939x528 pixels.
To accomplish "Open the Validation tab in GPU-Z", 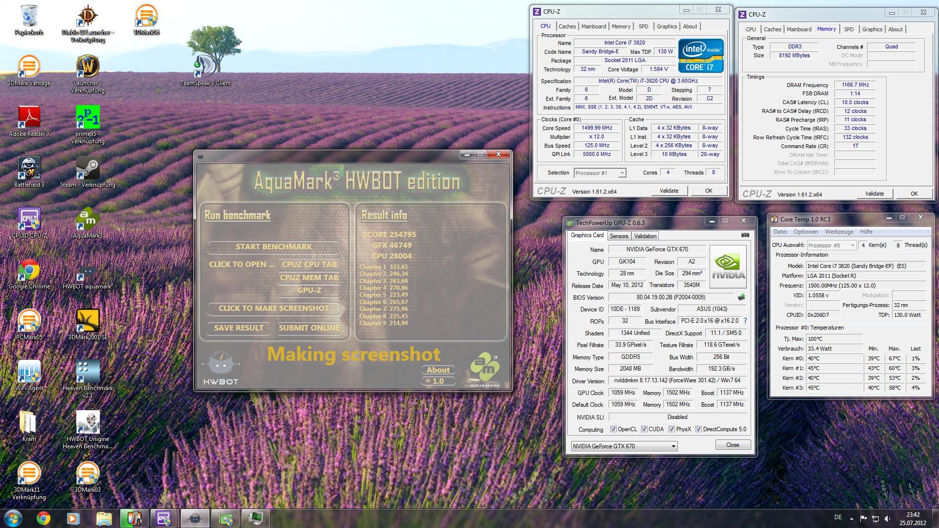I will click(645, 236).
